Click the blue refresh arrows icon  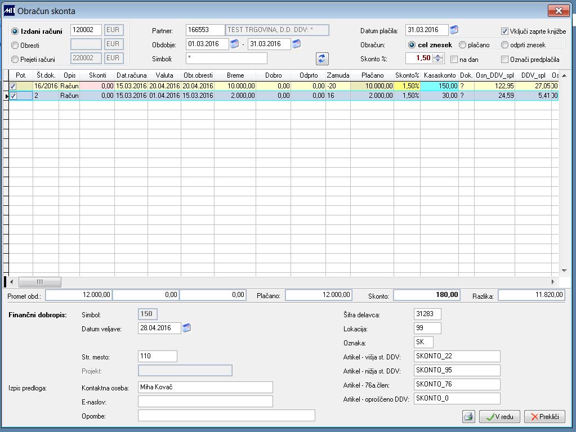tap(322, 58)
